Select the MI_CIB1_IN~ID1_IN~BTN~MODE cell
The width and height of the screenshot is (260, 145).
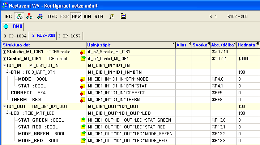[131, 79]
